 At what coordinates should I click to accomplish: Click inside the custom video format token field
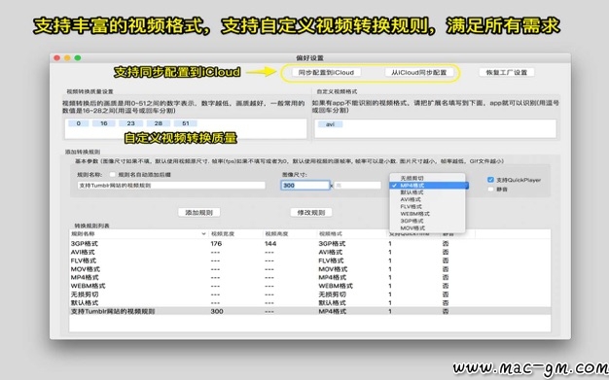pyautogui.click(x=435, y=129)
